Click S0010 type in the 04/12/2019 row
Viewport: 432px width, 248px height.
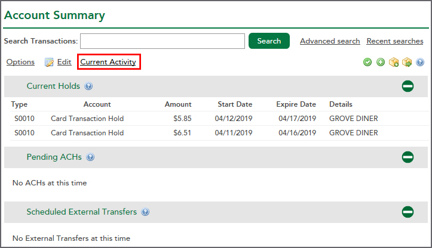pyautogui.click(x=24, y=119)
